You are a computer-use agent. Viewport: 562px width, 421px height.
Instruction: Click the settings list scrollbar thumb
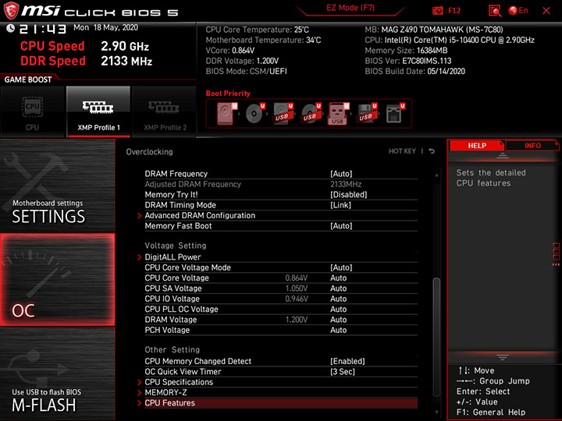[x=436, y=337]
